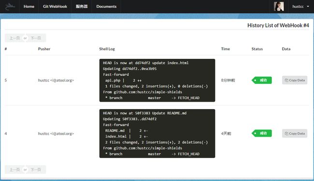Click the green 成功 status tag of entry 4
Image resolution: width=314 pixels, height=181 pixels.
pyautogui.click(x=262, y=133)
